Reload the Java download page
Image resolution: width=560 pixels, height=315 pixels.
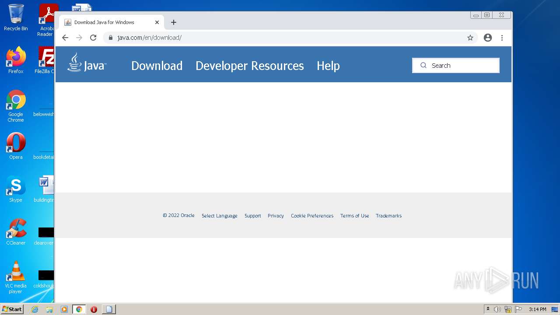point(93,38)
